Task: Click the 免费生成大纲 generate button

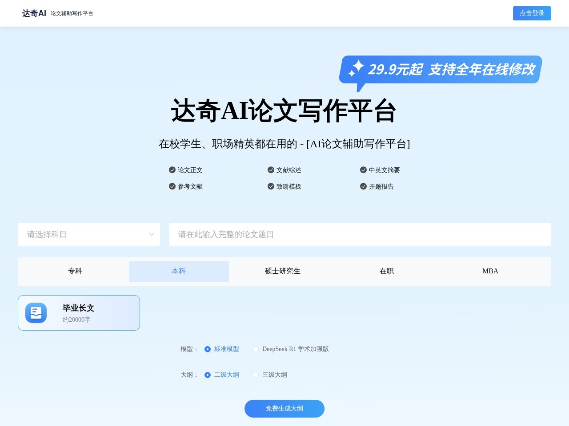Action: coord(284,408)
